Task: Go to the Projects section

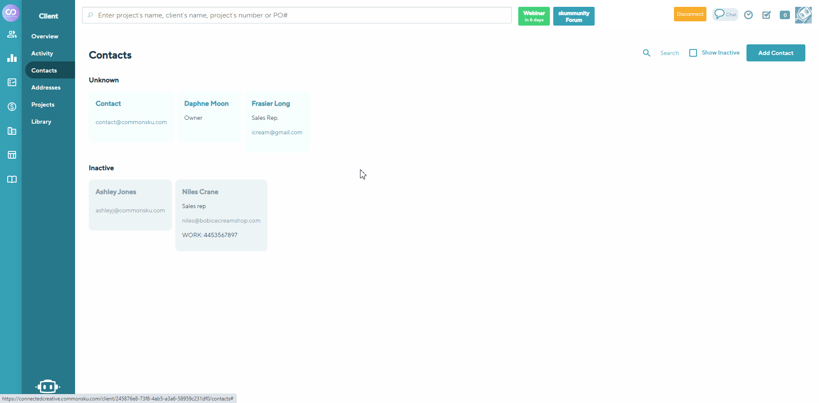Action: coord(43,104)
